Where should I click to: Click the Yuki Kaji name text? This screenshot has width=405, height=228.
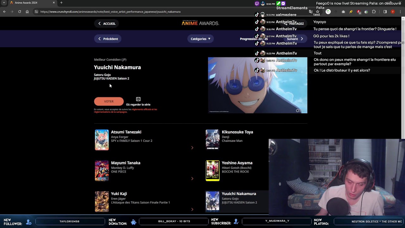tap(119, 193)
